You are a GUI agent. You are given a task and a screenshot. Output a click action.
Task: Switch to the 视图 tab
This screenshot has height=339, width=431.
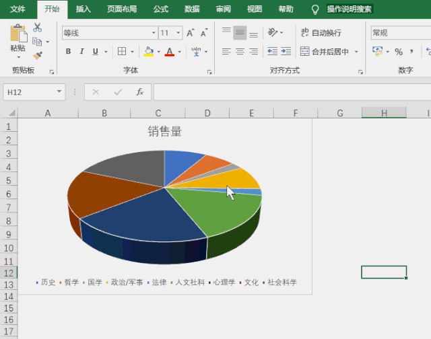point(255,9)
